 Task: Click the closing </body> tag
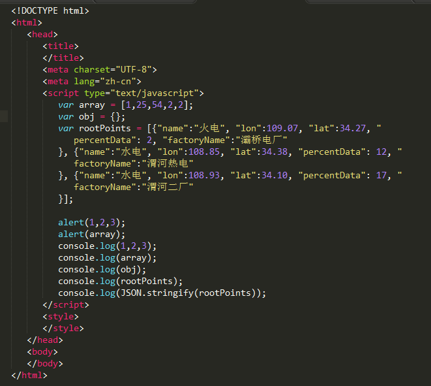pyautogui.click(x=45, y=364)
